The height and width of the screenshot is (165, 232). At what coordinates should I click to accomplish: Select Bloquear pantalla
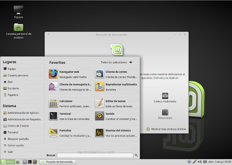point(16,139)
